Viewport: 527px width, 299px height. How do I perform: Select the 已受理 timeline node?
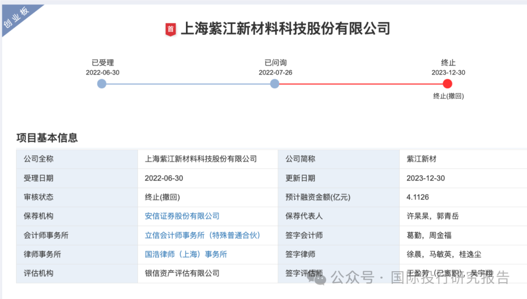[x=101, y=84]
